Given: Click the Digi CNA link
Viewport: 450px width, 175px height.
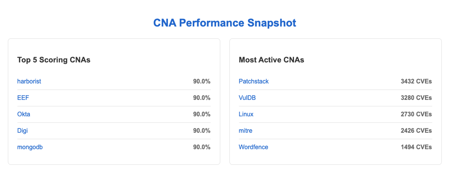Looking at the screenshot, I should point(22,131).
